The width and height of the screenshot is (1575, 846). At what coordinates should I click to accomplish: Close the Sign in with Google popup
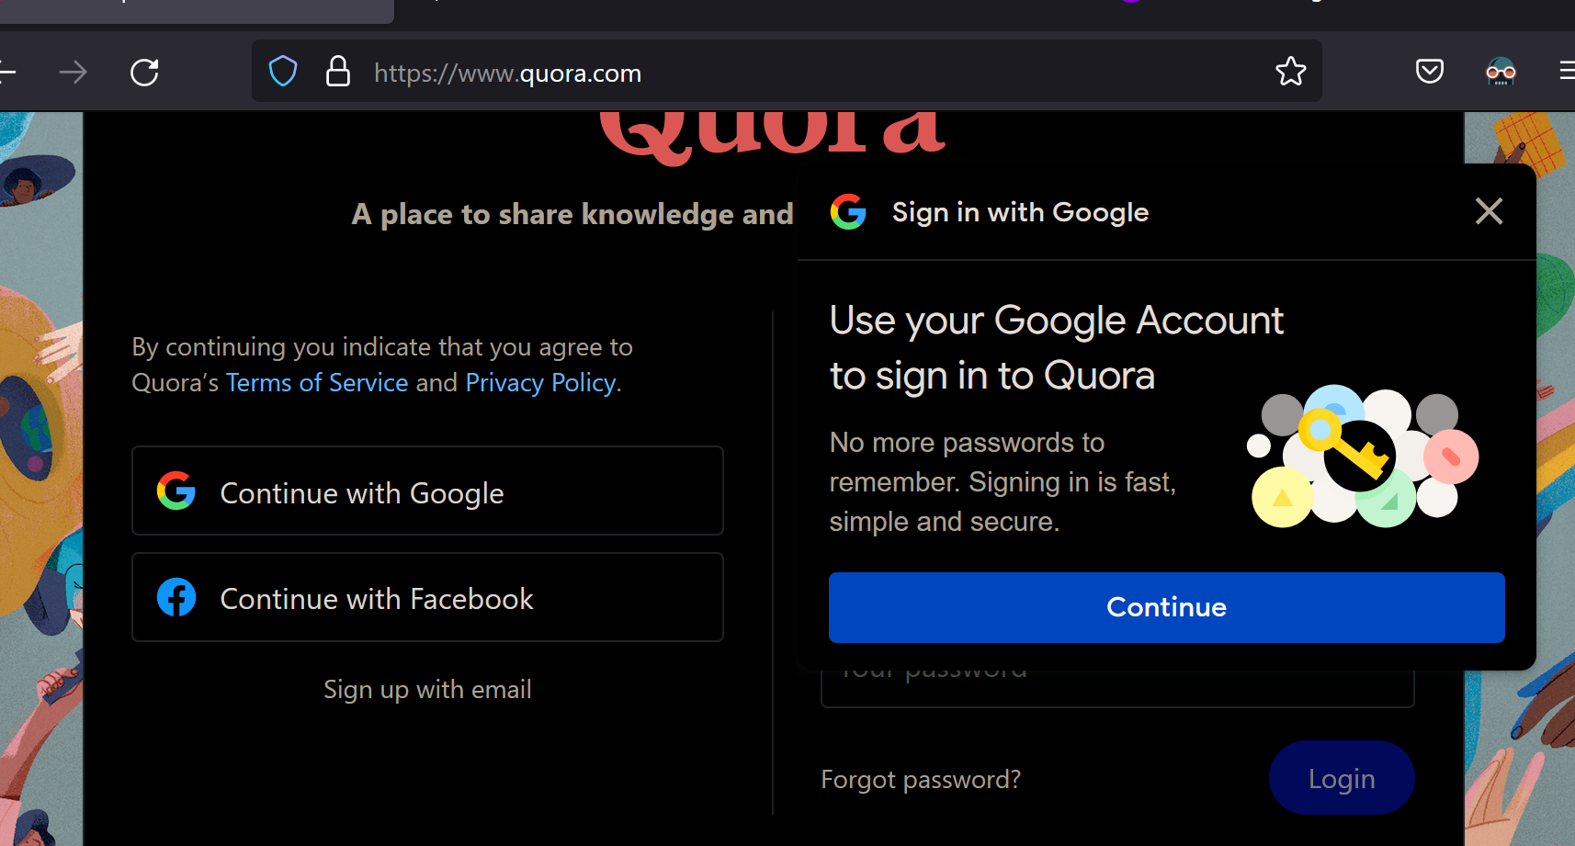(1490, 211)
